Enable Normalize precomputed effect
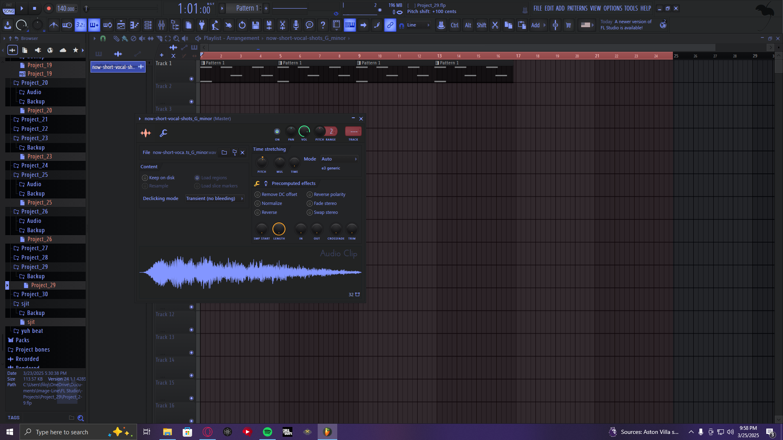Viewport: 783px width, 440px height. (268, 203)
